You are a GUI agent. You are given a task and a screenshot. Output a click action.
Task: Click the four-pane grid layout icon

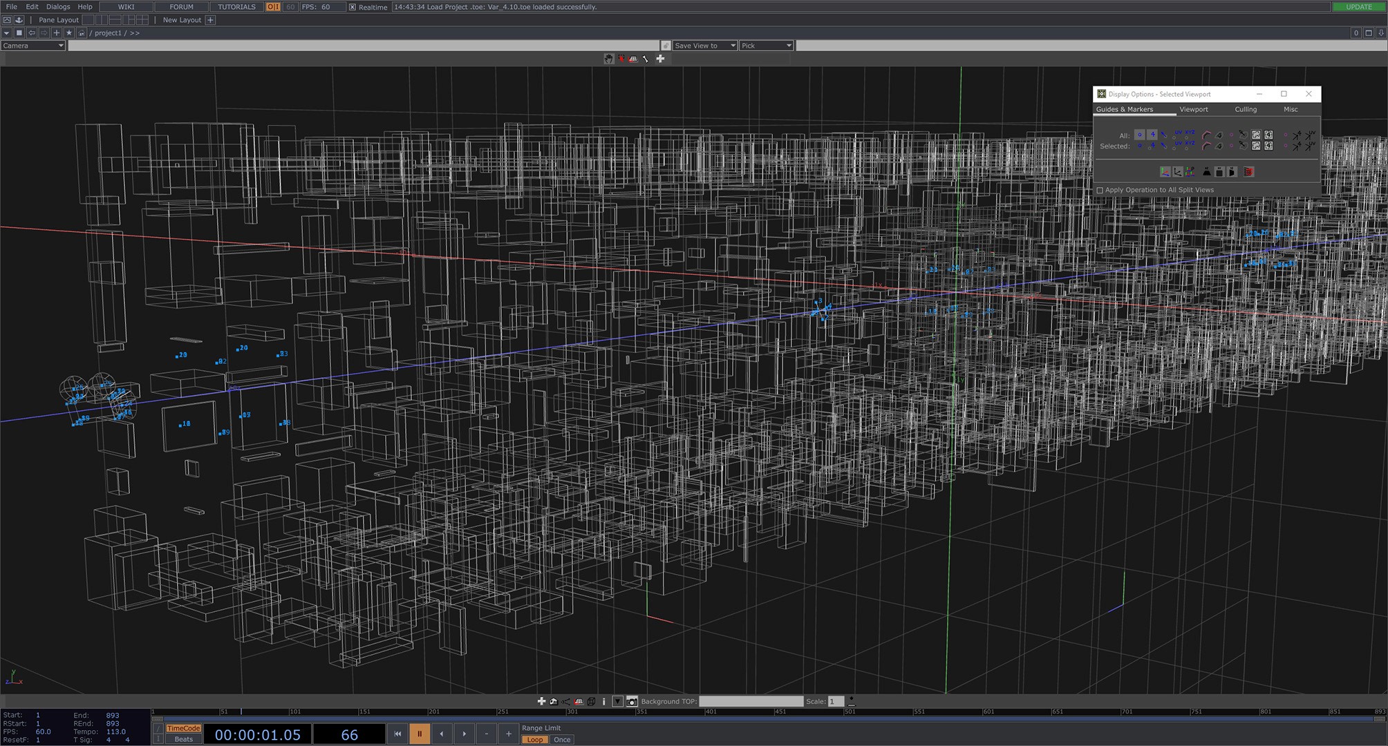[142, 20]
